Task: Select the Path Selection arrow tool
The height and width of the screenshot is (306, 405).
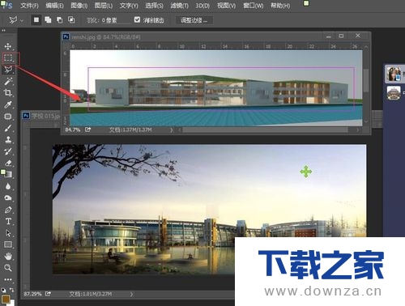Action: click(x=8, y=233)
